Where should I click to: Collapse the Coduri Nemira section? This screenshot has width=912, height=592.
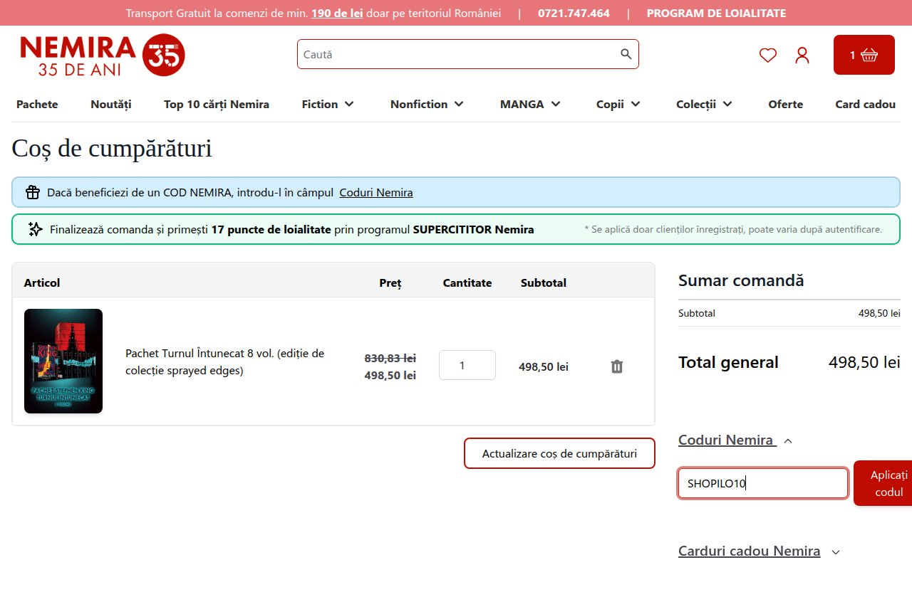pyautogui.click(x=735, y=440)
